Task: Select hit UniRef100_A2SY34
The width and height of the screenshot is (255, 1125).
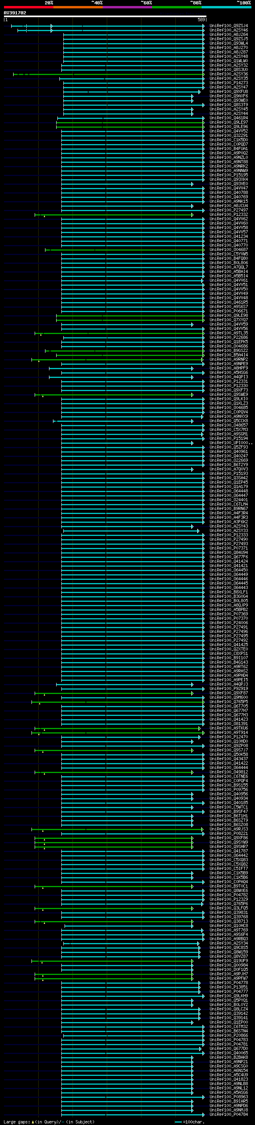Action: (229, 943)
